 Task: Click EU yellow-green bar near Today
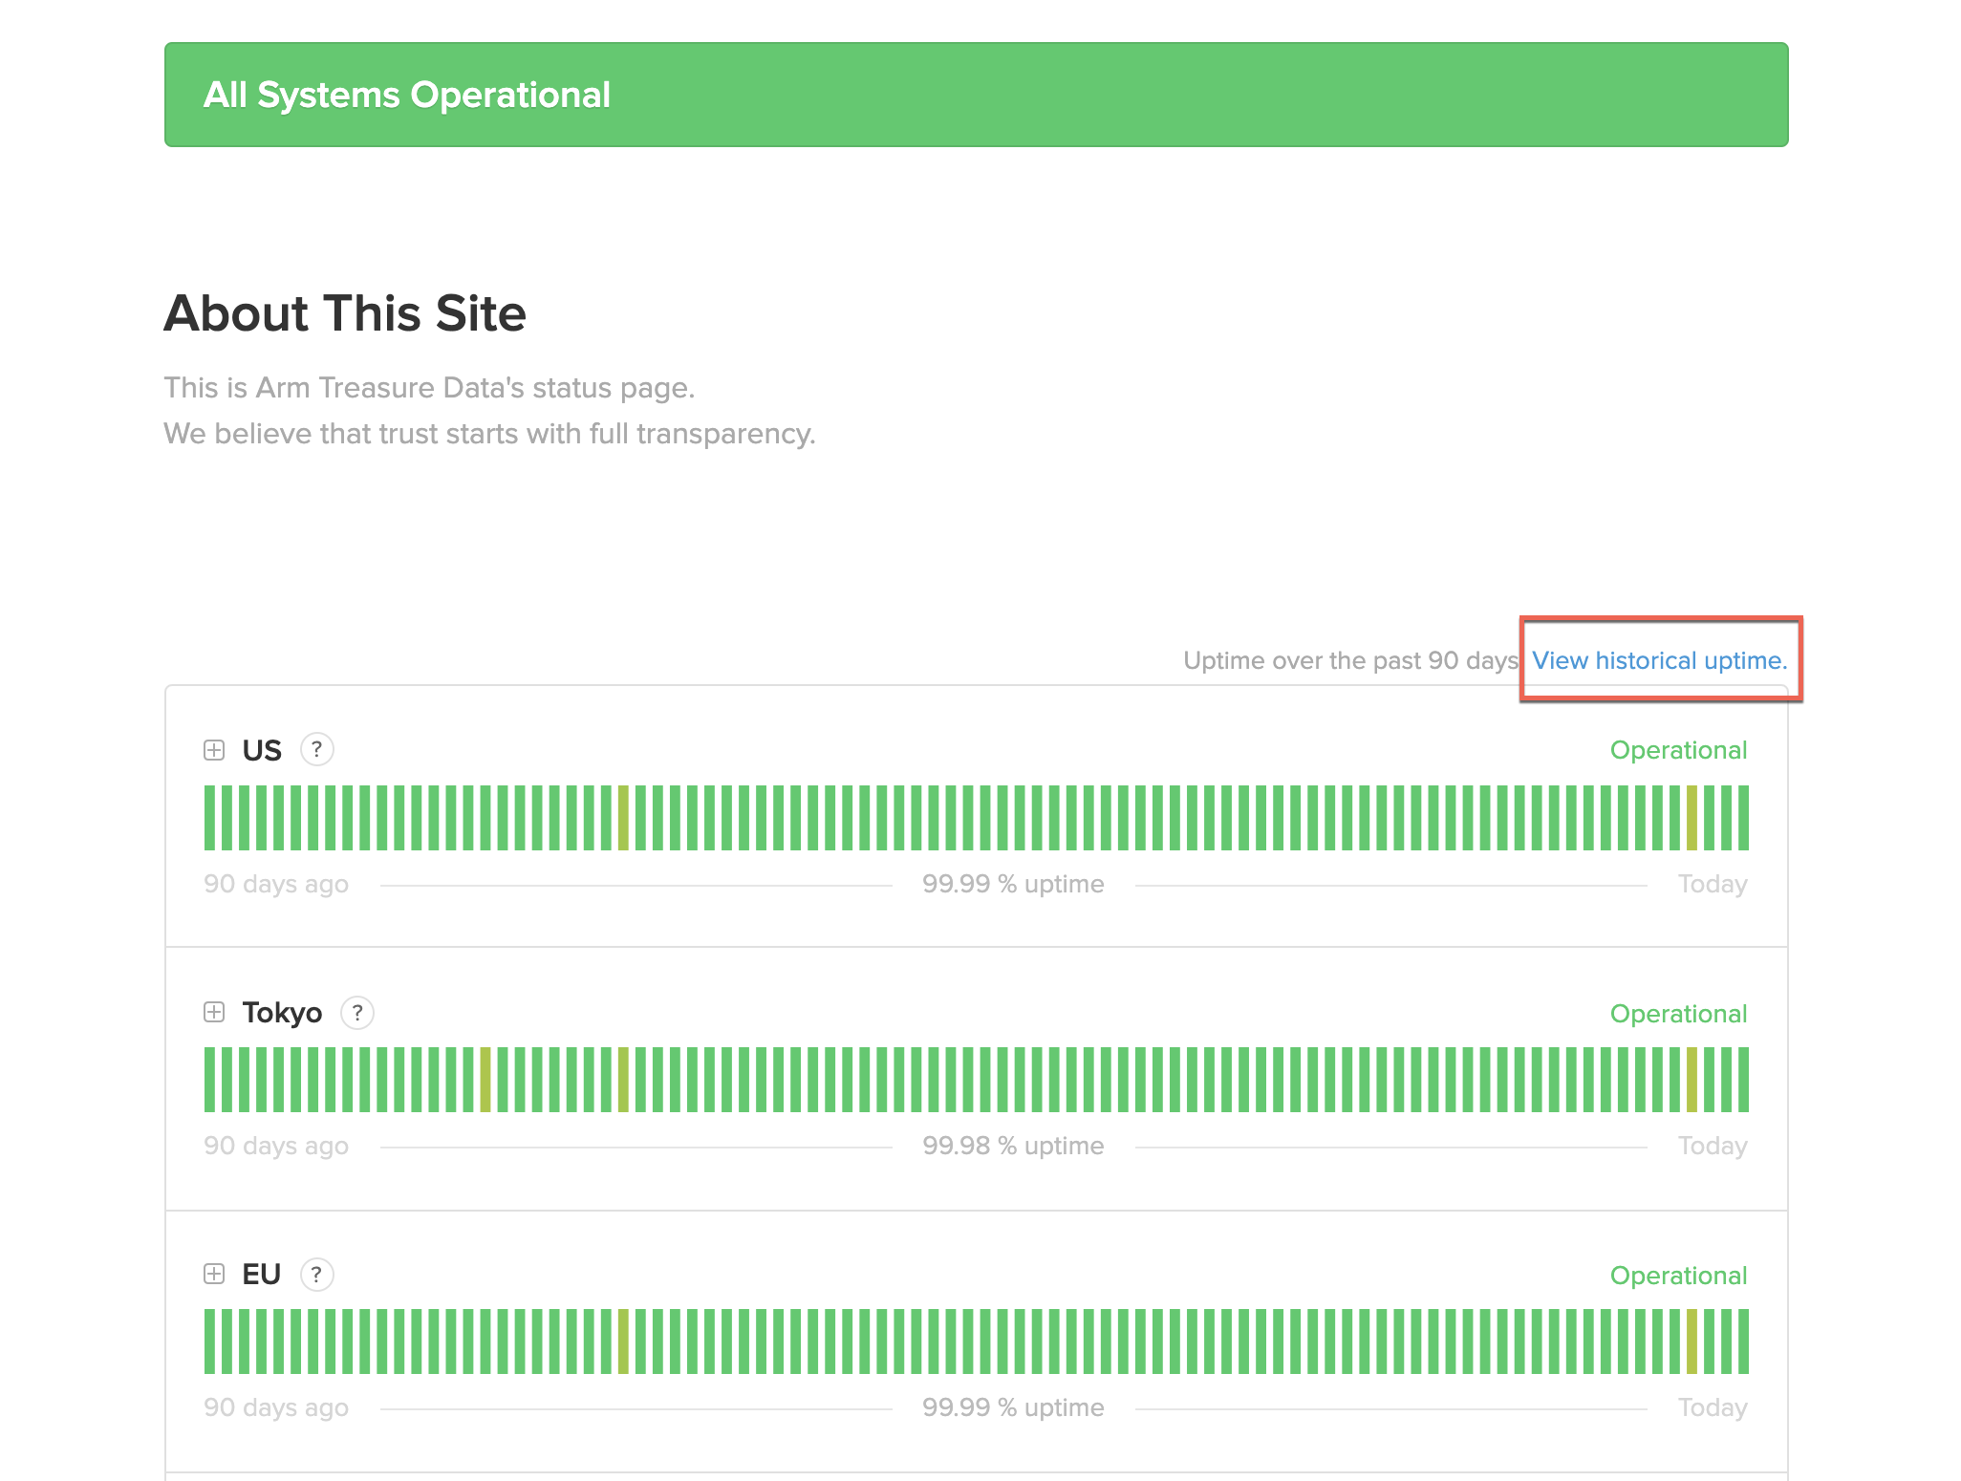(x=1692, y=1341)
